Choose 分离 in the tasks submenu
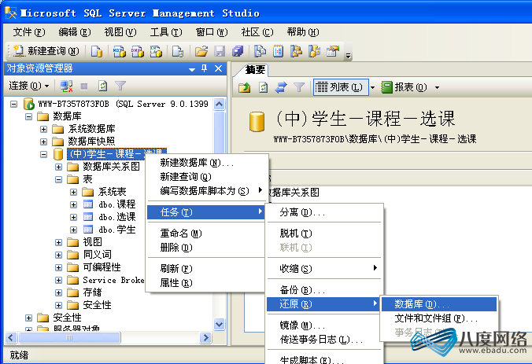The height and width of the screenshot is (364, 532). tap(324, 212)
